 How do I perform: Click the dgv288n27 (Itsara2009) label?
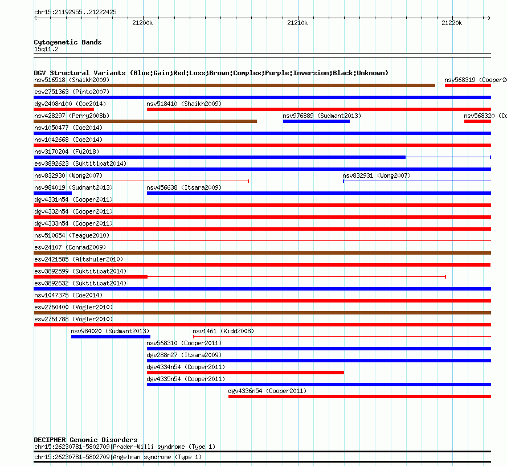[184, 355]
